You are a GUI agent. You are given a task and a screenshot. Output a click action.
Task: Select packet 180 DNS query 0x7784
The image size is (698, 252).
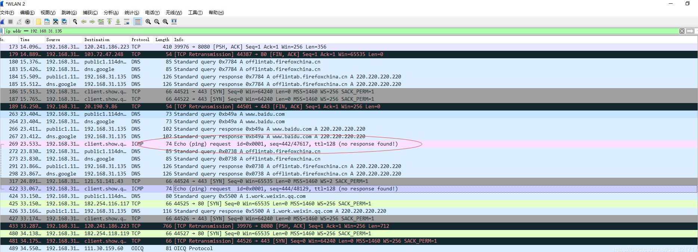[x=348, y=62]
